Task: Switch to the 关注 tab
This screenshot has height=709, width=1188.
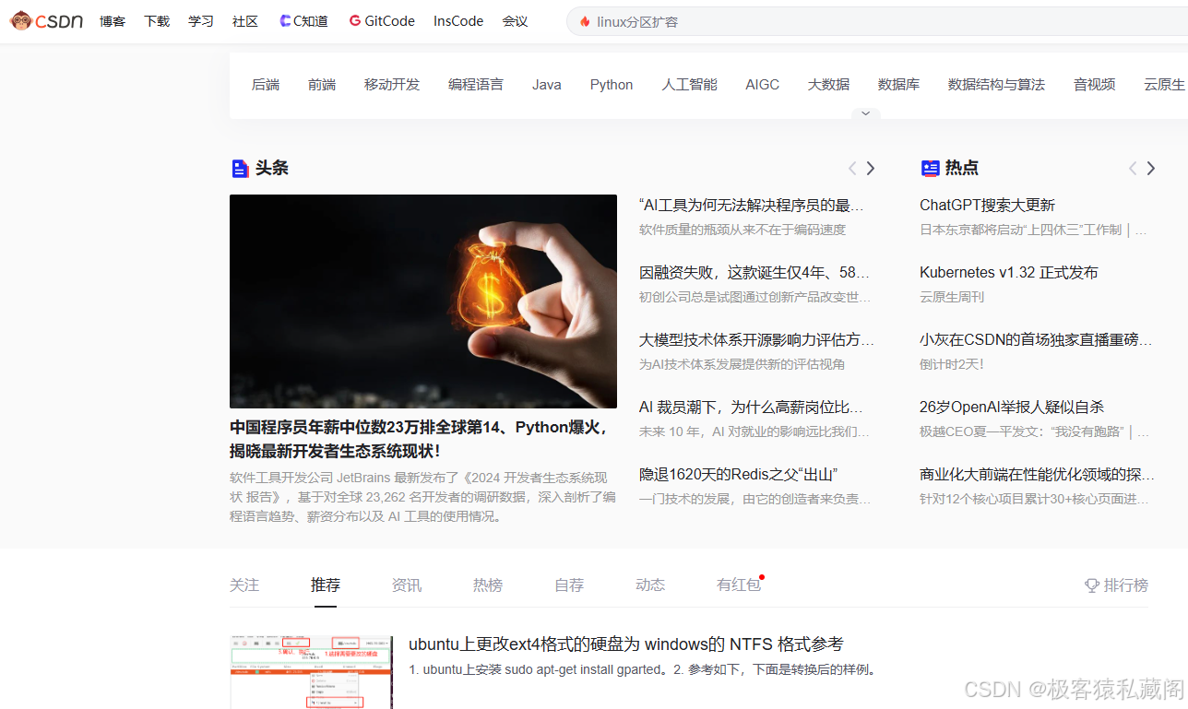Action: click(x=244, y=585)
